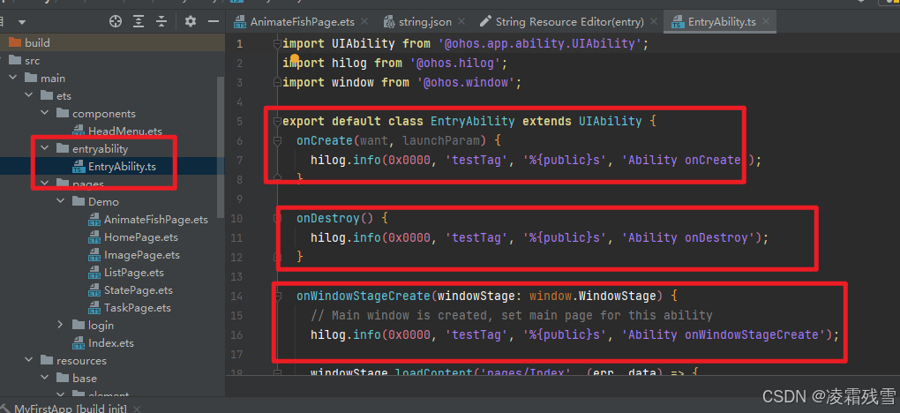Collapse the main folder
The image size is (900, 413).
coord(12,79)
